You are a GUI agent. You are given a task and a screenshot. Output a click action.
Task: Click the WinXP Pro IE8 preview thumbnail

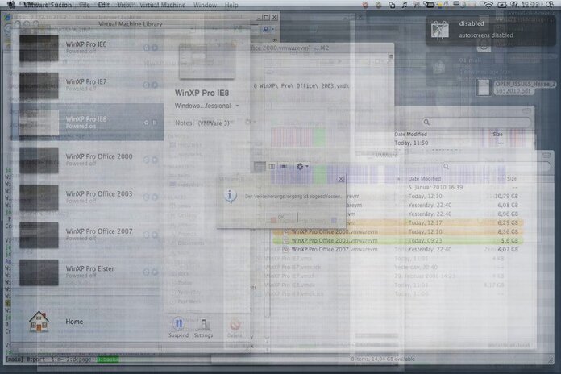207,61
